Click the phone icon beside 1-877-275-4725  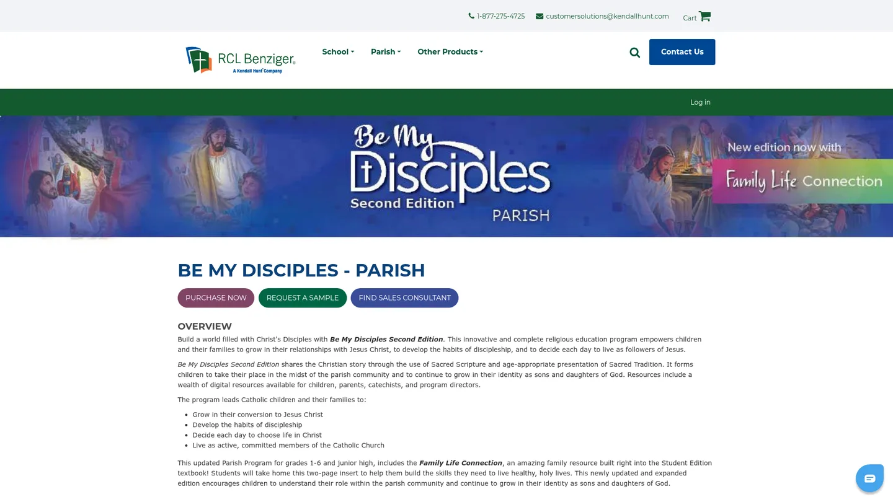[x=471, y=16]
